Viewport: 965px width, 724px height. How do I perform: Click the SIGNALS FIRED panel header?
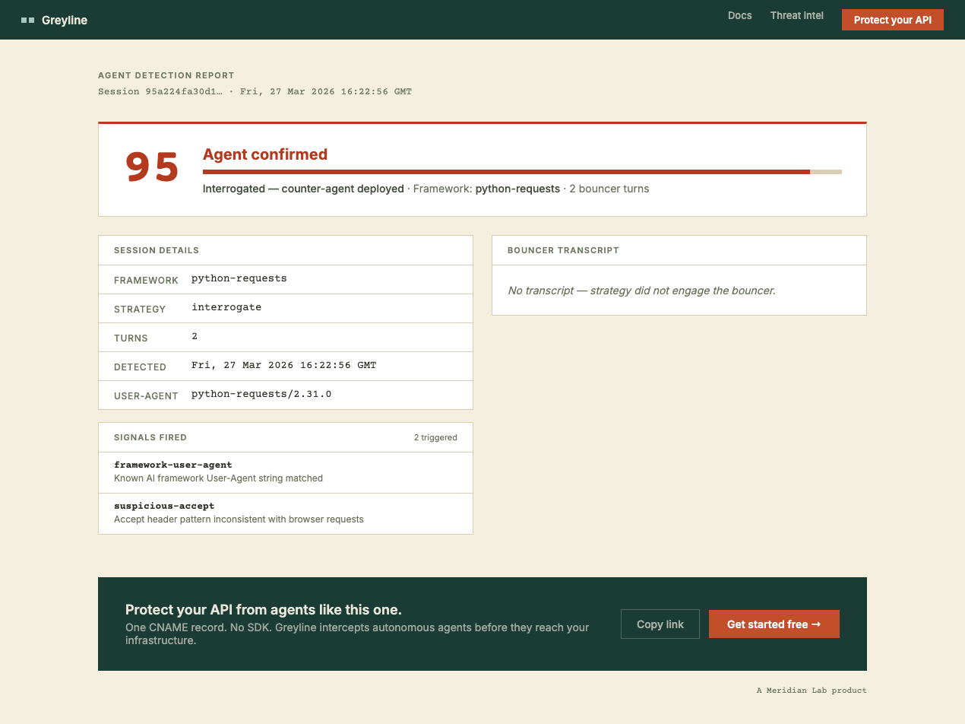pyautogui.click(x=286, y=437)
